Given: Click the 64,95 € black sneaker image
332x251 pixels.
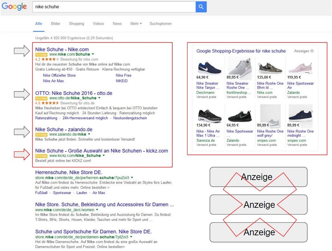Looking at the screenshot, I should (240, 116).
